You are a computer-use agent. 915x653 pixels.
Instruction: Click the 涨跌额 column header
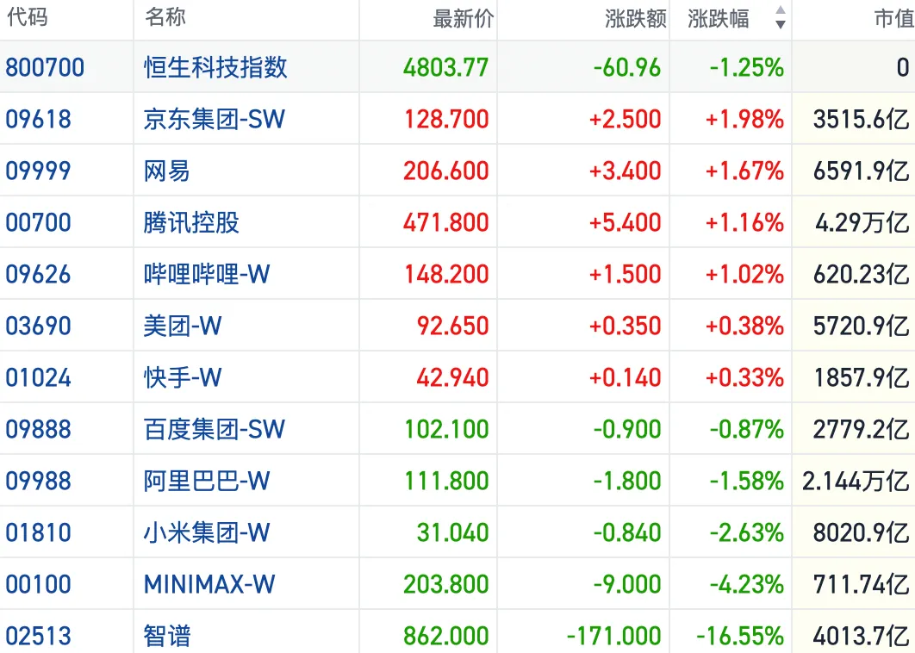coord(636,19)
